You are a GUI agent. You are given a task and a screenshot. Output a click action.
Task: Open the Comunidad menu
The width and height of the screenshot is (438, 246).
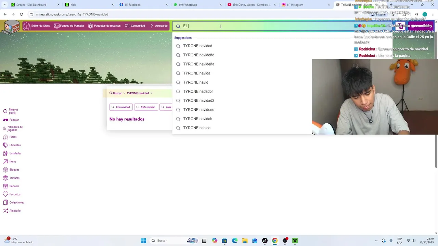tap(135, 26)
